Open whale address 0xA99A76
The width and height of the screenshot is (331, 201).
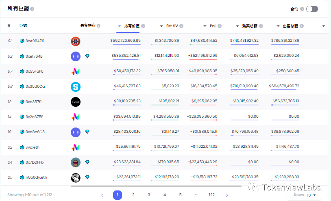point(35,41)
